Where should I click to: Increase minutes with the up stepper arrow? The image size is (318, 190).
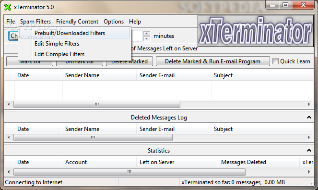(147, 34)
